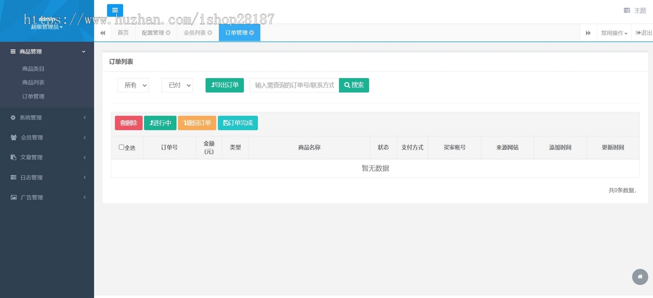Open 商品类目 in the sidebar
Viewport: 653px width, 298px height.
pyautogui.click(x=33, y=69)
